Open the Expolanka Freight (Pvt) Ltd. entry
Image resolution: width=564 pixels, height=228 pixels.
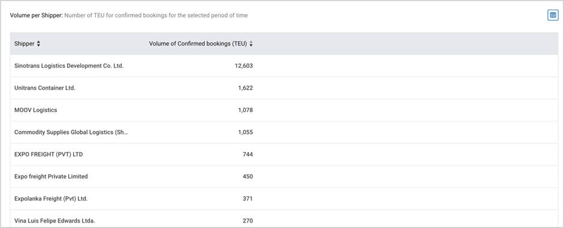[51, 199]
